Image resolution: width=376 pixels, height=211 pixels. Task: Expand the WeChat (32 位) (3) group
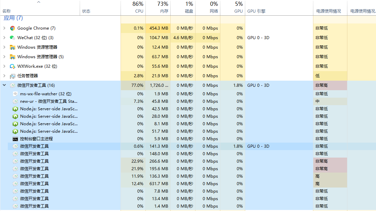[x=4, y=37]
